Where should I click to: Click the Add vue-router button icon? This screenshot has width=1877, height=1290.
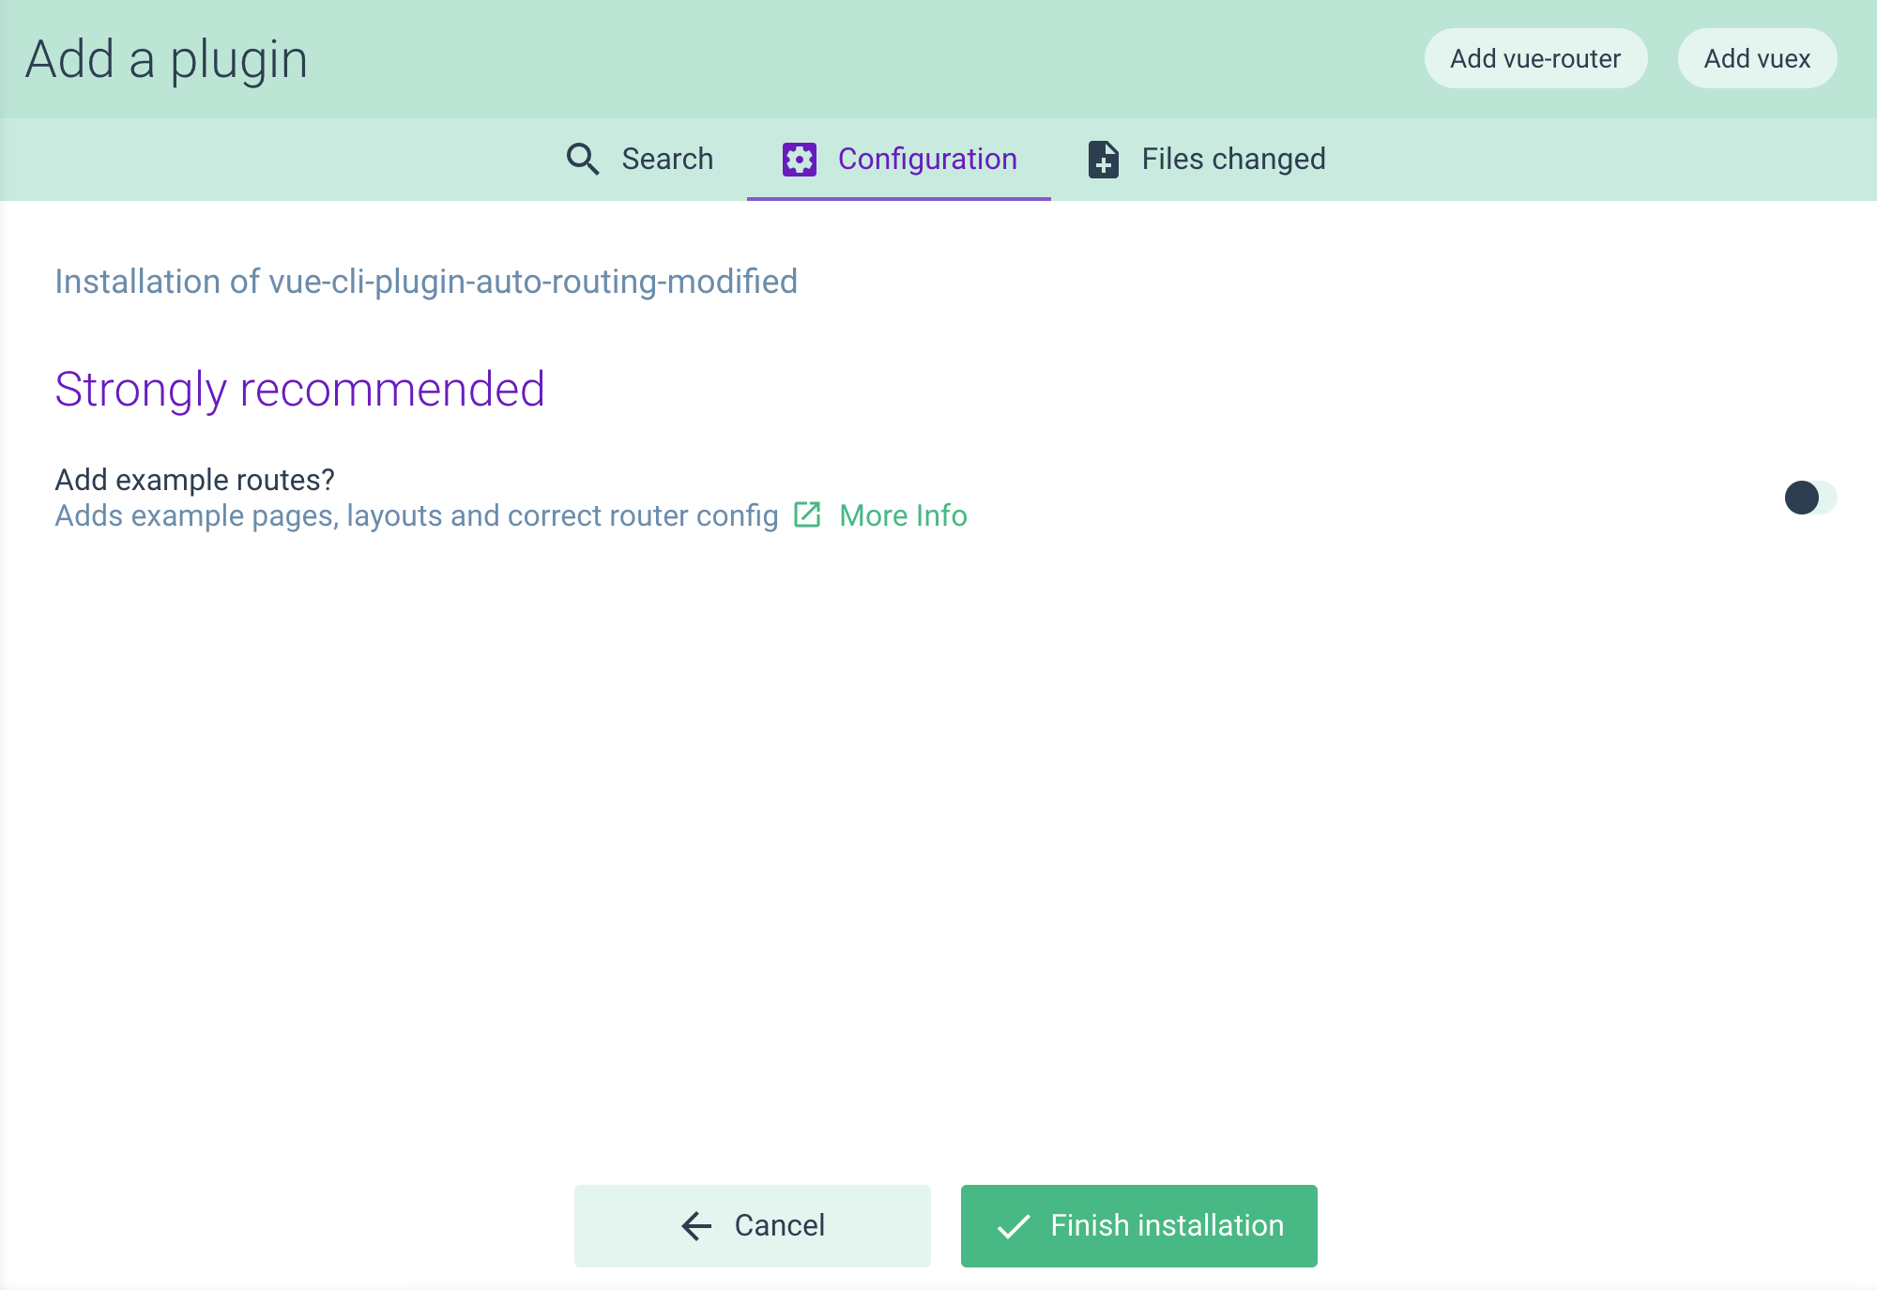point(1534,60)
